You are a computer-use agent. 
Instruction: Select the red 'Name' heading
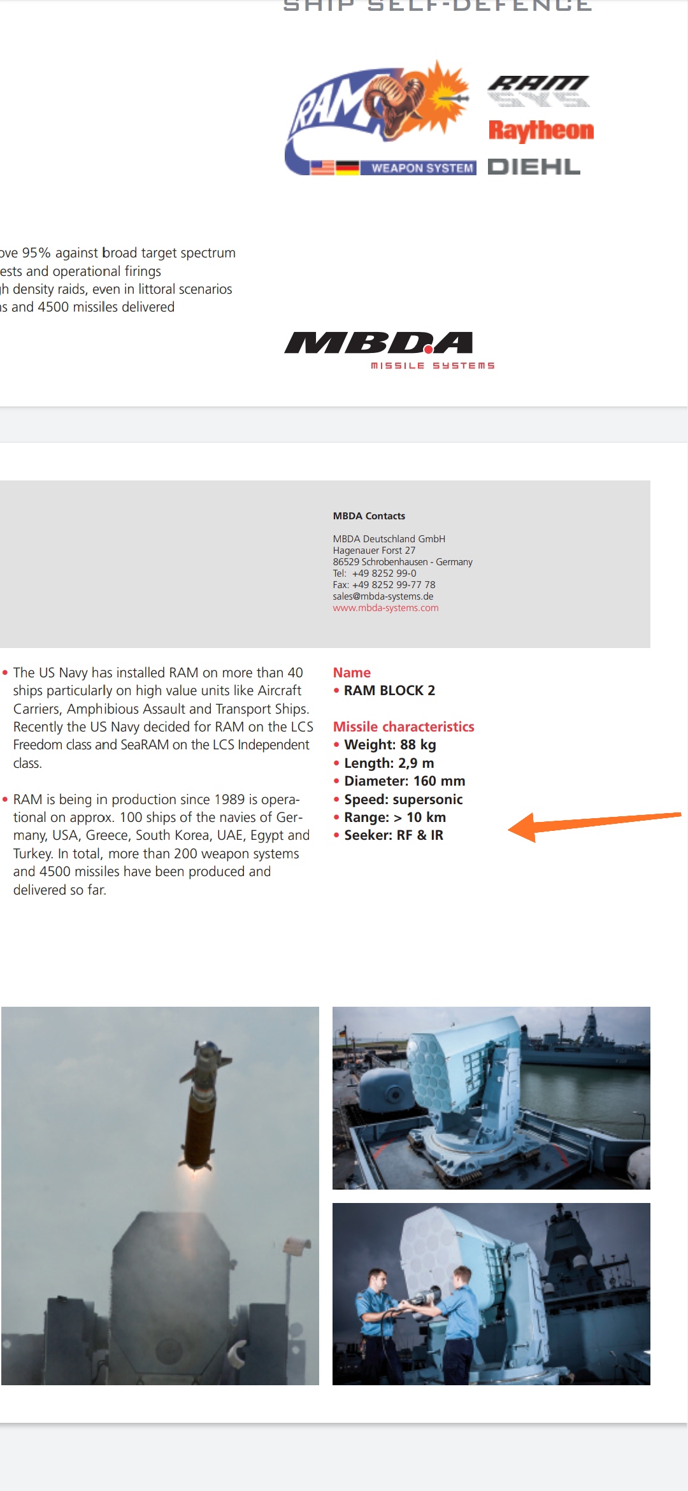tap(352, 673)
